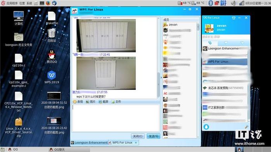The width and height of the screenshot is (271, 152).
Task: Insert image with 图片 button
Action: coord(91,102)
